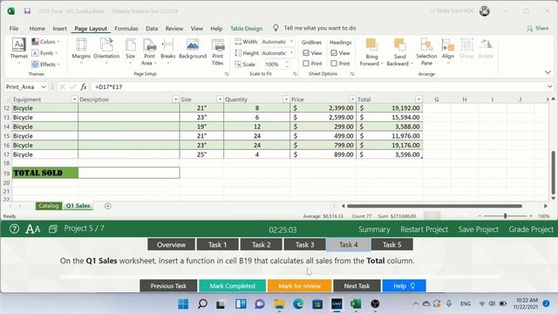This screenshot has width=558, height=314.
Task: Open the Align objects menu
Action: (x=447, y=51)
